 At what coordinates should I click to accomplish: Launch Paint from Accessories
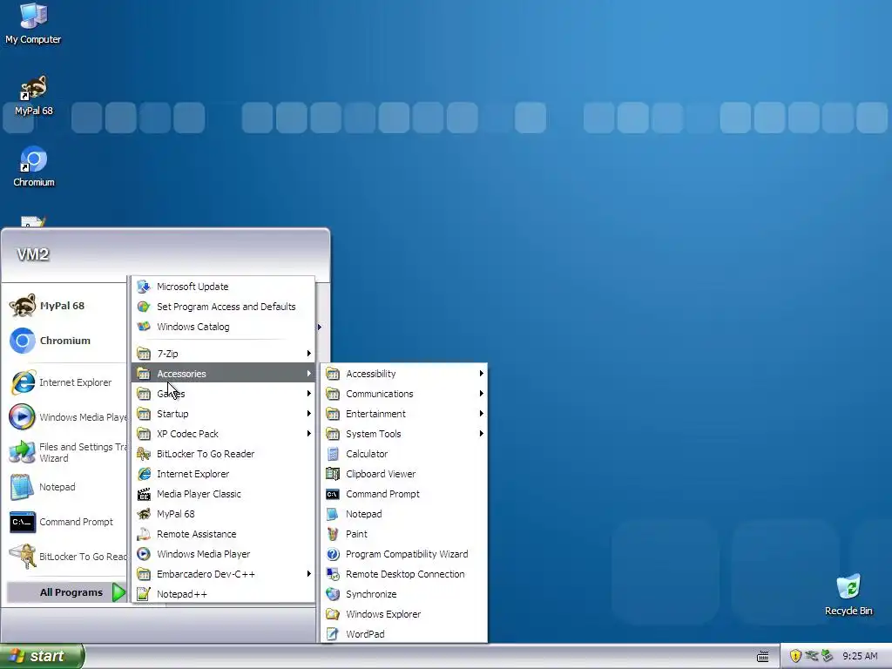point(404,534)
